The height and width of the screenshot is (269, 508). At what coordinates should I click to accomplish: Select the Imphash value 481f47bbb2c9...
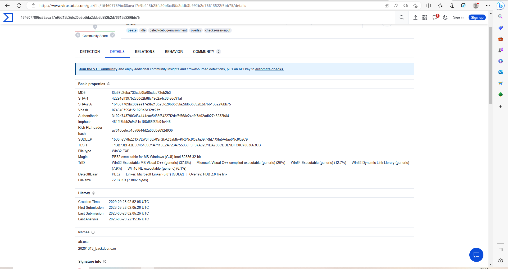[x=141, y=122]
